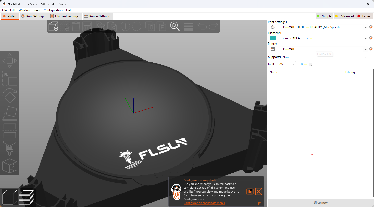374x207 pixels.
Task: Switch to Advanced mode
Action: (344, 16)
